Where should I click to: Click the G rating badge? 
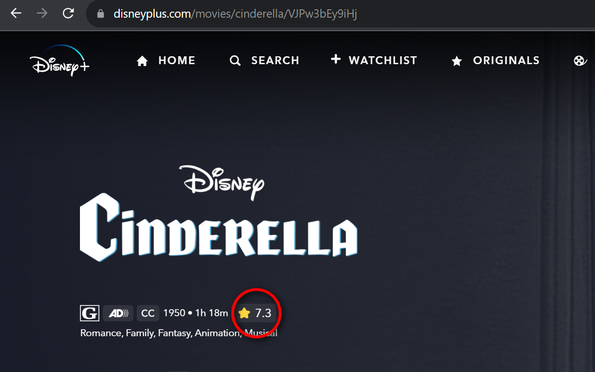pos(90,313)
